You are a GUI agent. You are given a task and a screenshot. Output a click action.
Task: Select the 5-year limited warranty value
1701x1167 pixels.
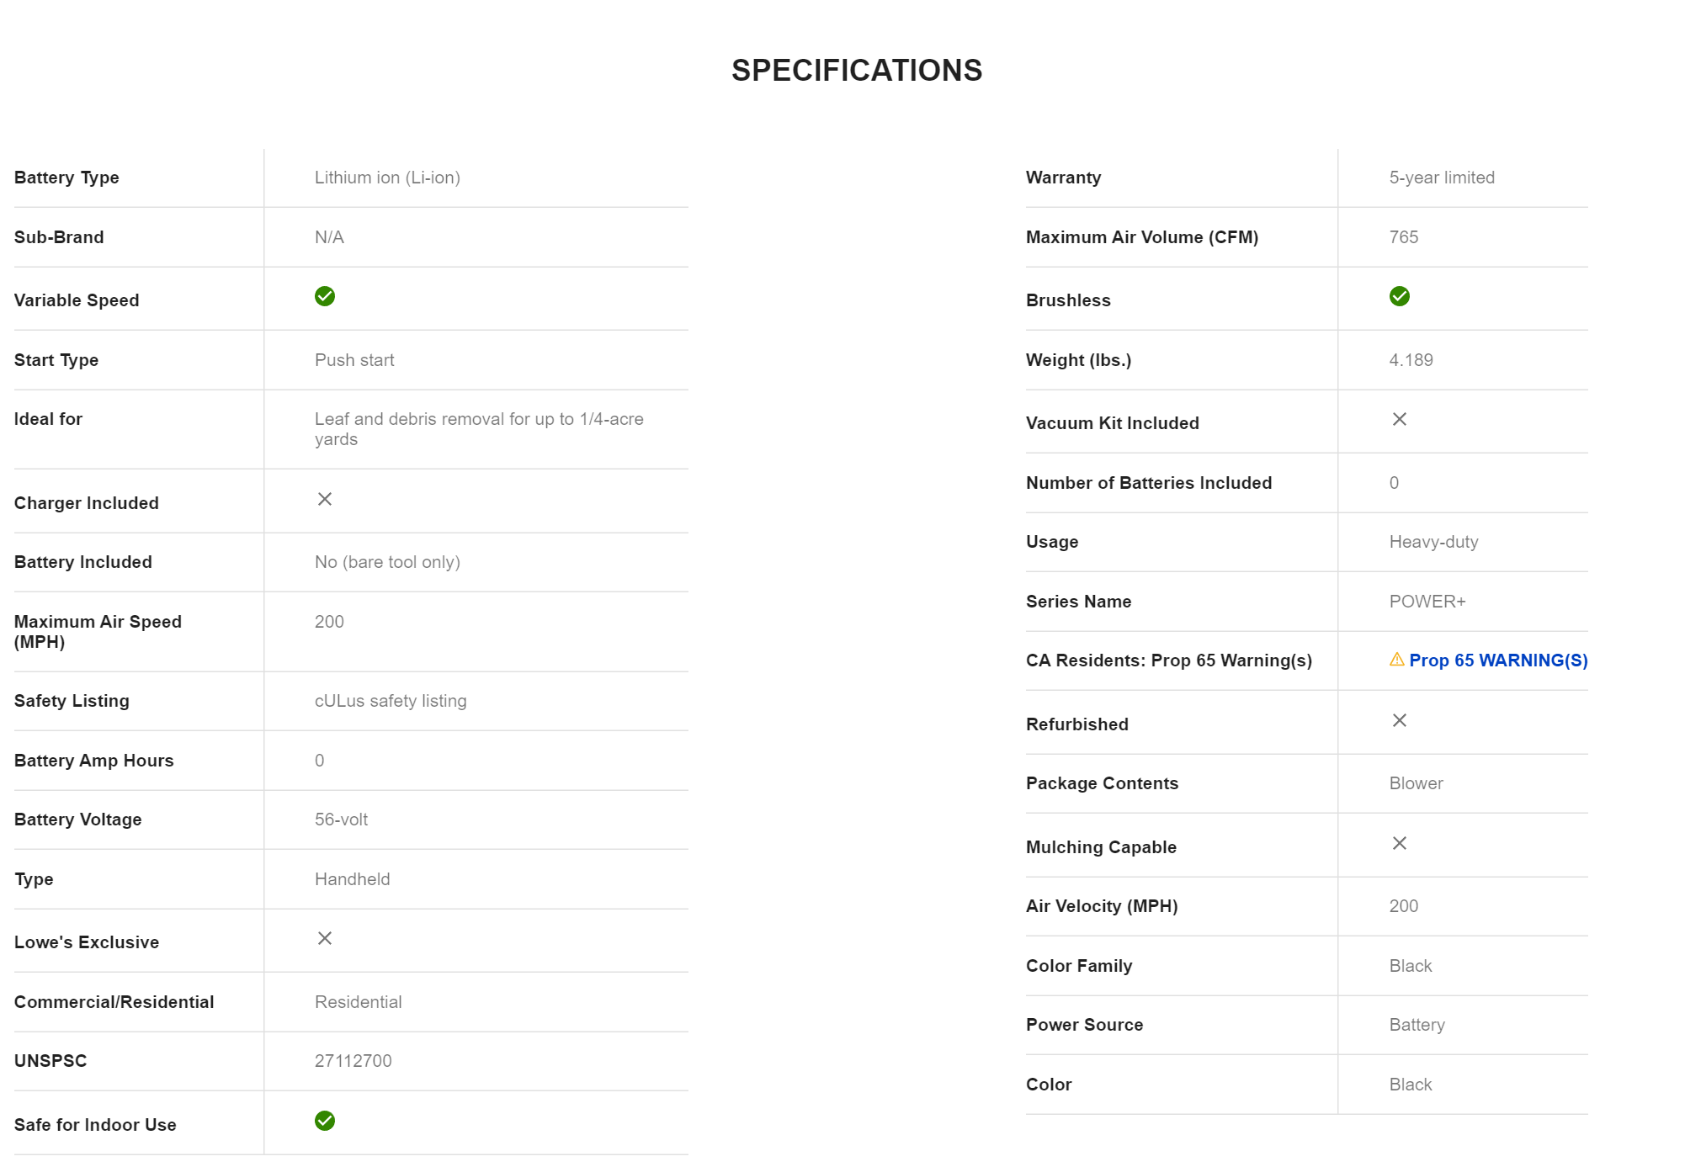(x=1441, y=178)
